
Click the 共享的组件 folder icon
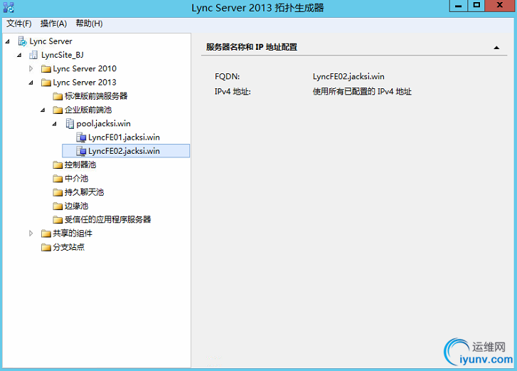click(x=46, y=234)
